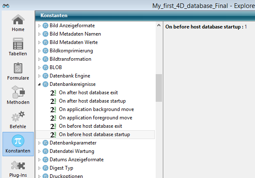
Task: Open the Home section icon
Action: pyautogui.click(x=18, y=20)
